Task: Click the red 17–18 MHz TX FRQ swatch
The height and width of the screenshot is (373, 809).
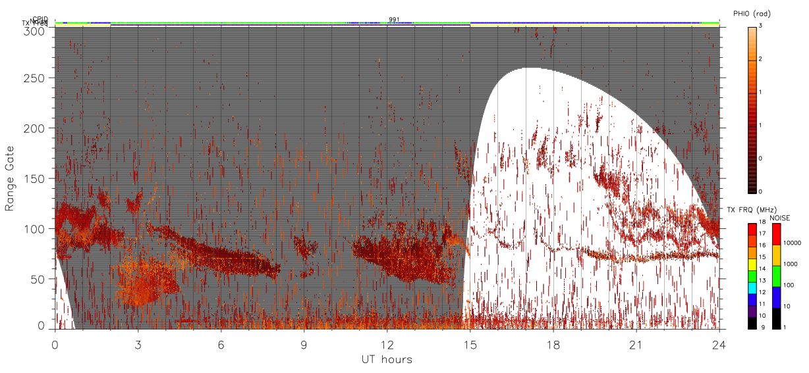Action: click(x=752, y=230)
